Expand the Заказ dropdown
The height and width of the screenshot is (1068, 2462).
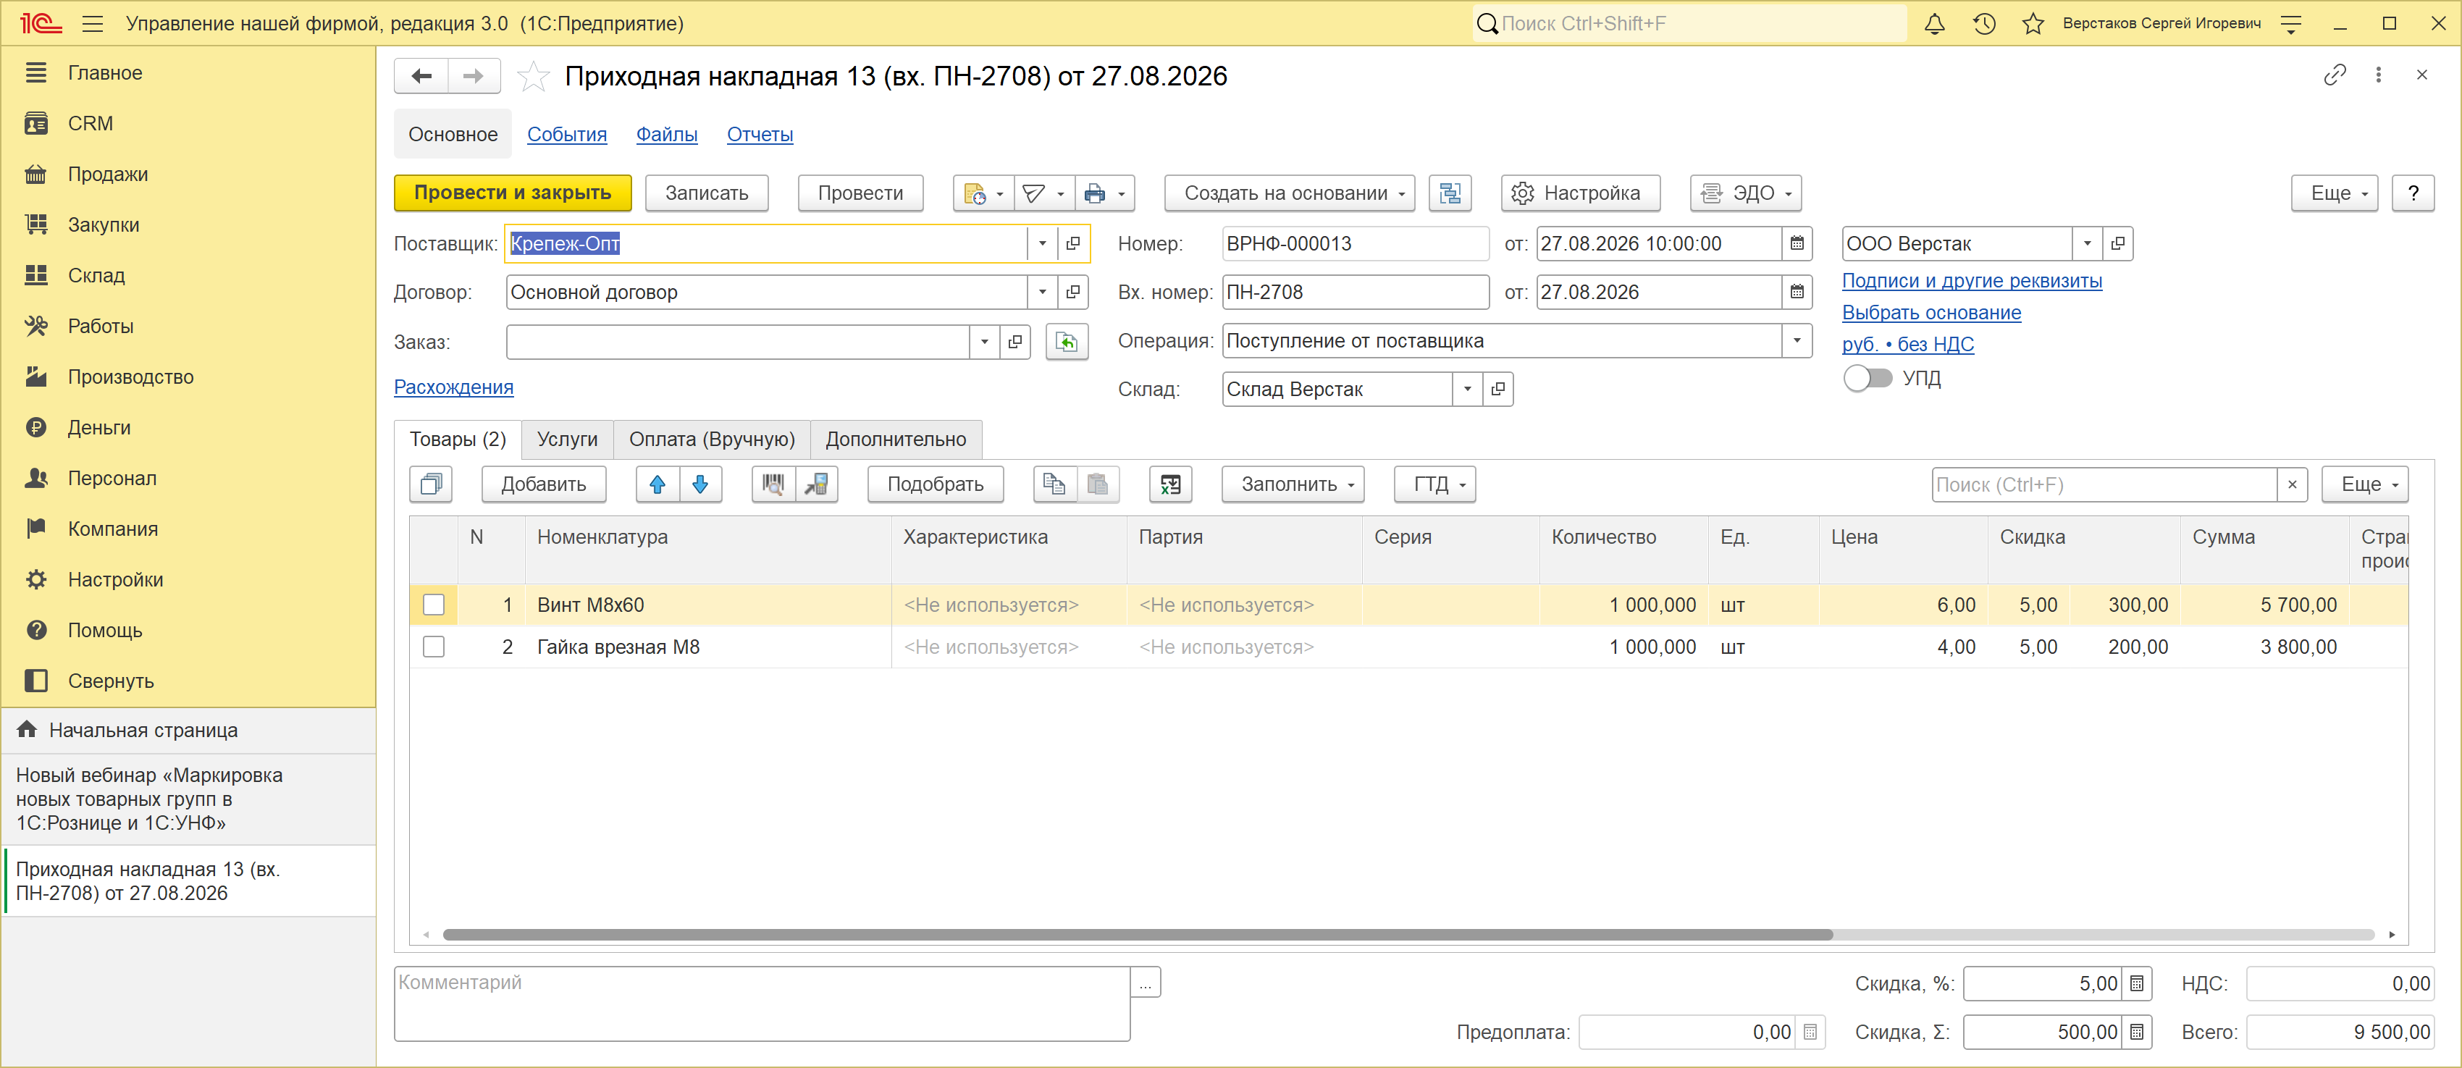[984, 342]
